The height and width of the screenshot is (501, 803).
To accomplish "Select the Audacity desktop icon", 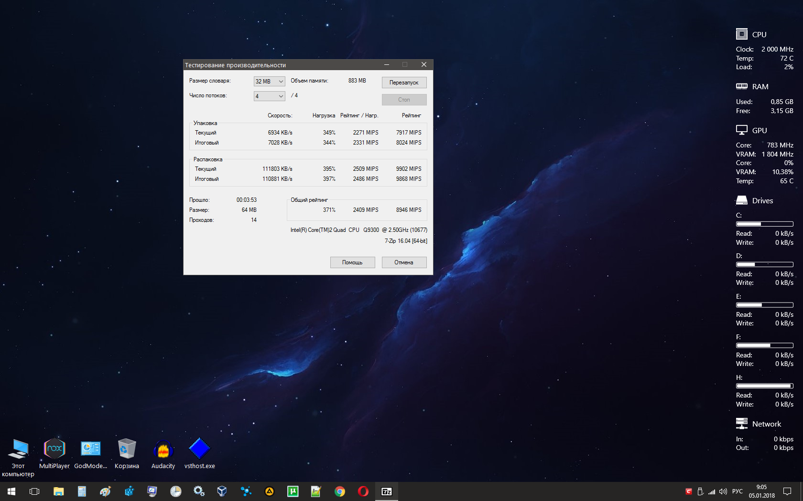I will 163,453.
